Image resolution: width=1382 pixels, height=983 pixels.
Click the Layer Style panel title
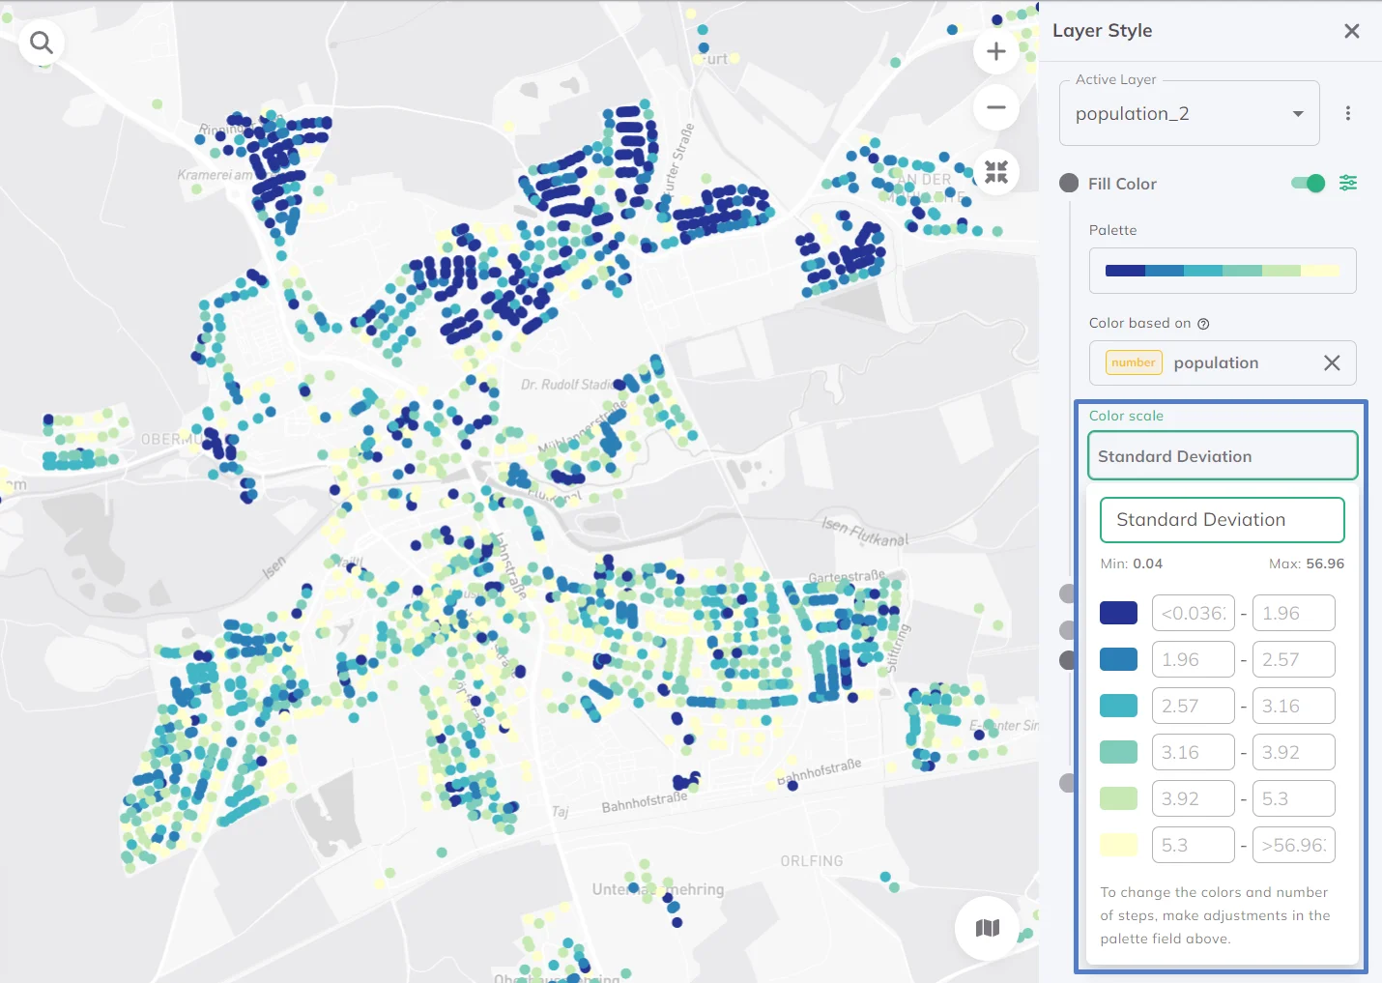coord(1103,31)
